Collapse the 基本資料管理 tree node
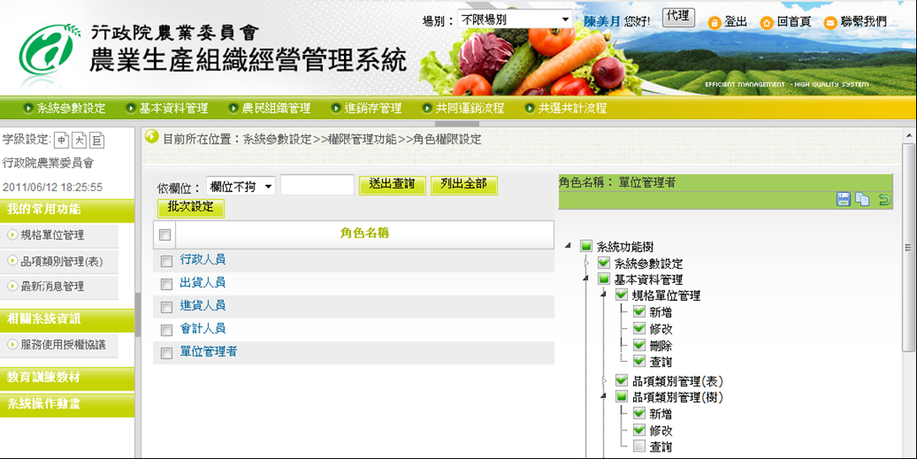This screenshot has width=917, height=459. click(x=586, y=280)
